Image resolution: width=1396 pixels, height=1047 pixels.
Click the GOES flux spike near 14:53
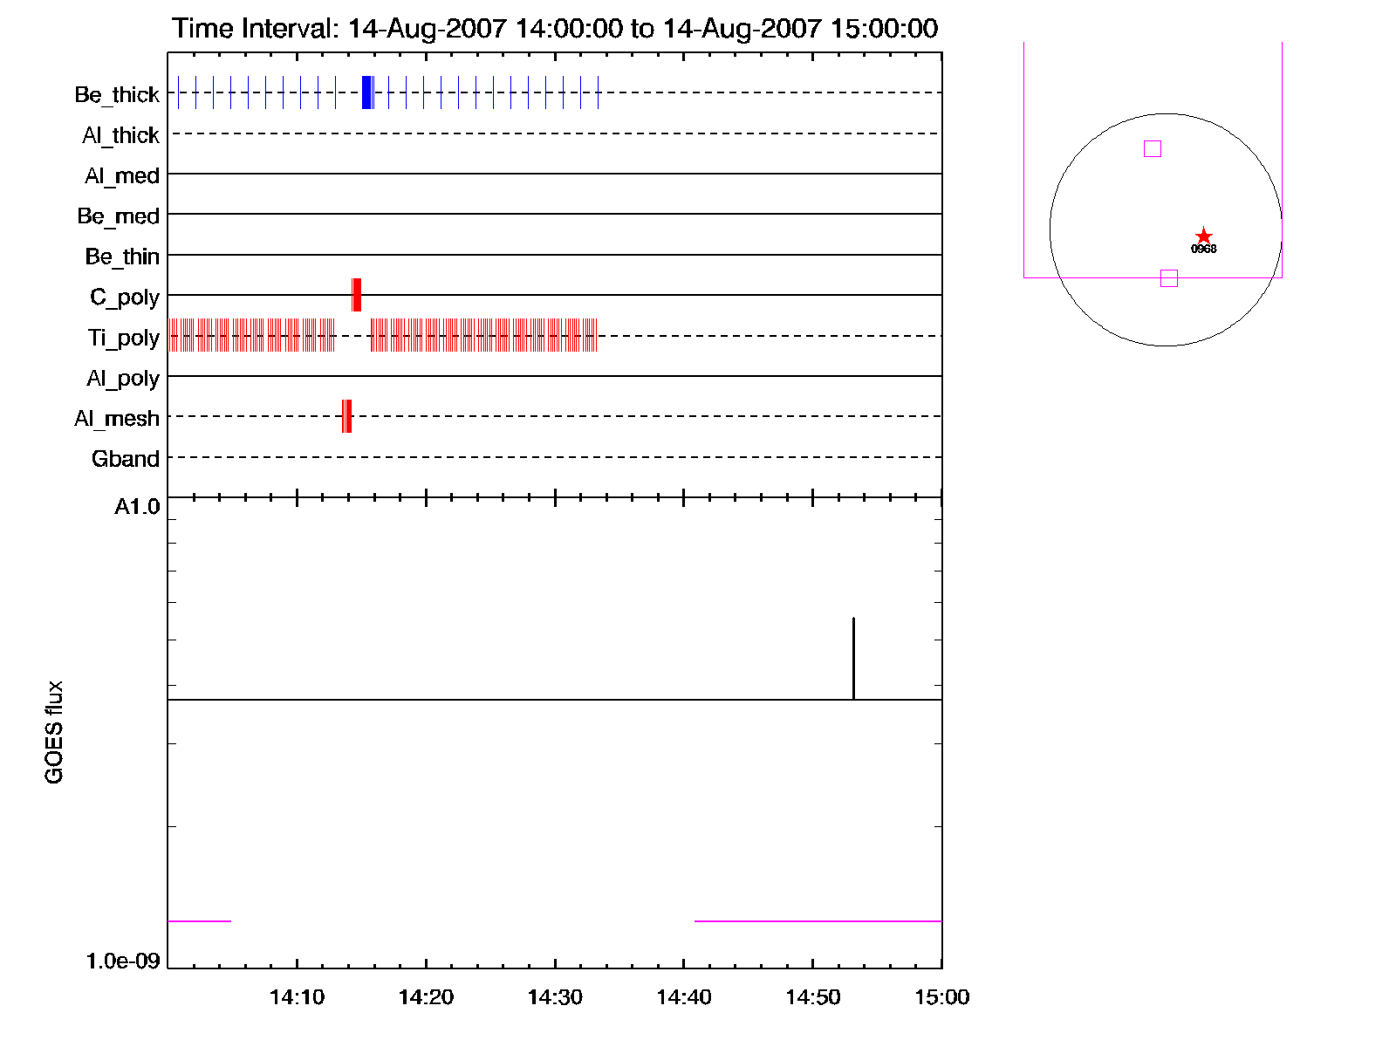tap(853, 657)
